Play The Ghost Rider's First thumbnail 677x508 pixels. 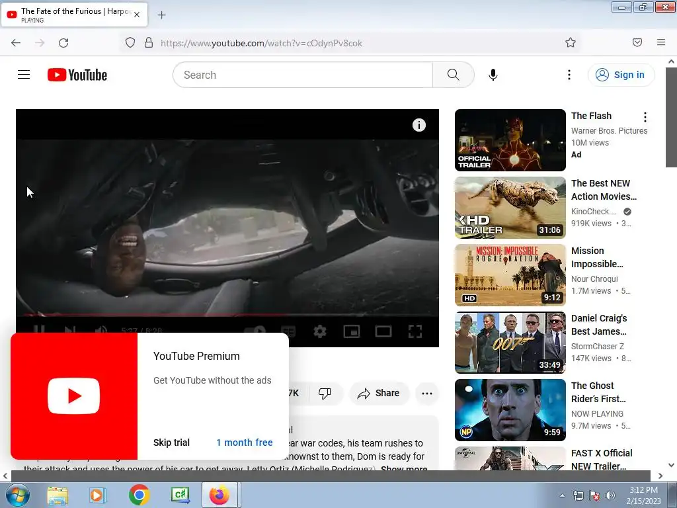tap(510, 410)
